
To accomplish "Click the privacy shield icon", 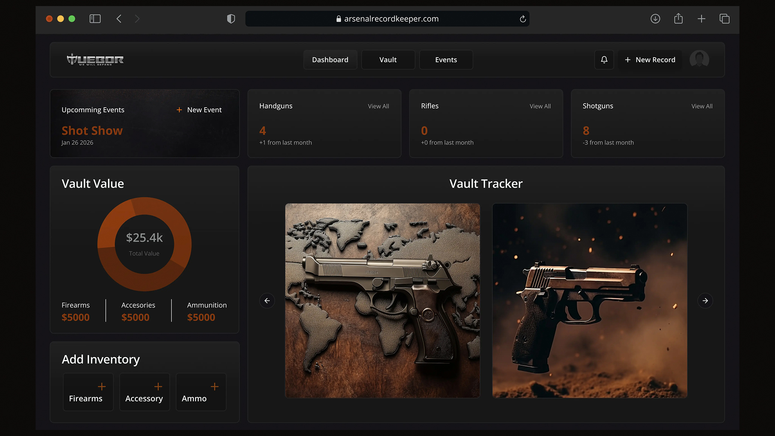I will coord(231,19).
